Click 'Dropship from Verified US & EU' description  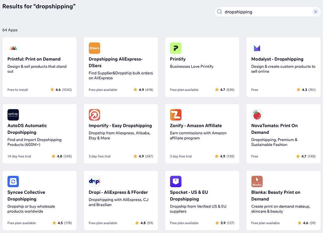point(198,209)
